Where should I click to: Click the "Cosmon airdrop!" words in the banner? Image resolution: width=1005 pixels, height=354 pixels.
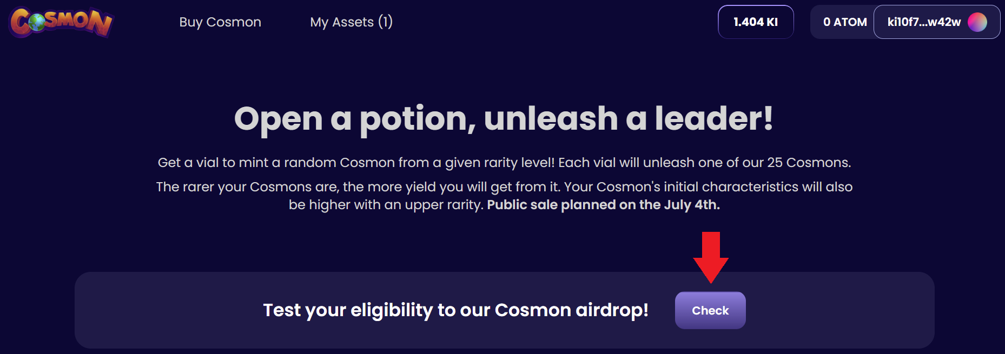(571, 310)
